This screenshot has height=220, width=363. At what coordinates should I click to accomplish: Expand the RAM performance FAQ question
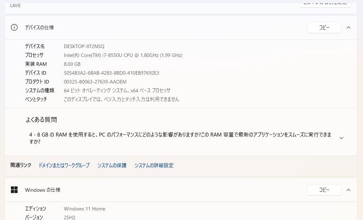(x=341, y=138)
